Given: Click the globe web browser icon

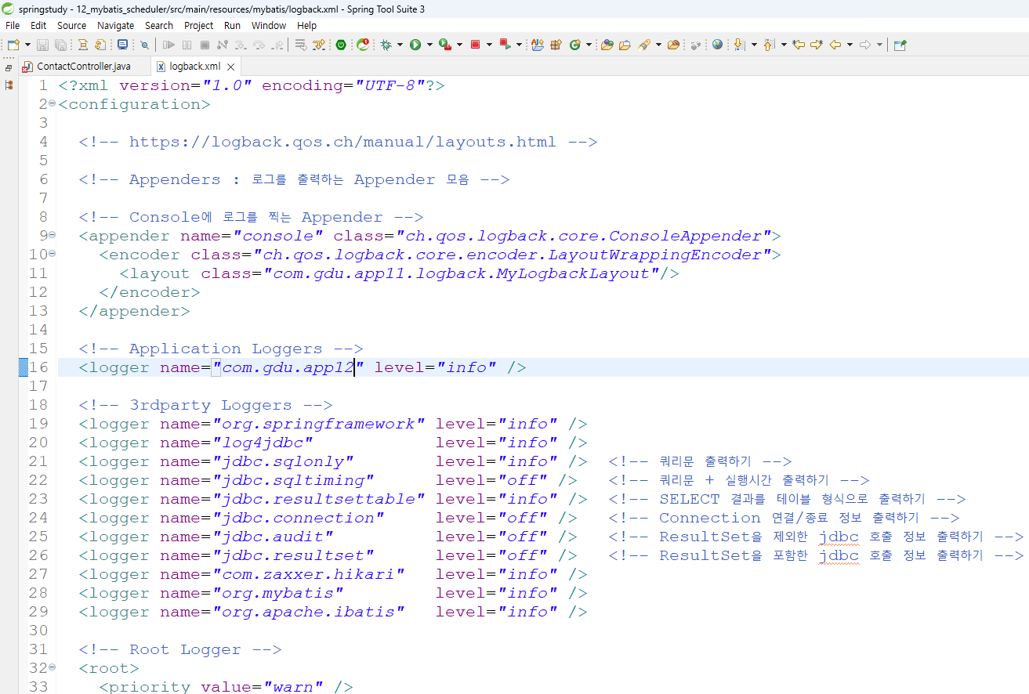Looking at the screenshot, I should point(717,45).
